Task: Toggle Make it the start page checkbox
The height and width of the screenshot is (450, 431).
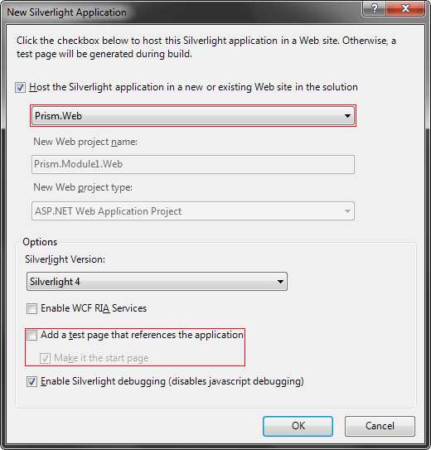Action: tap(45, 358)
